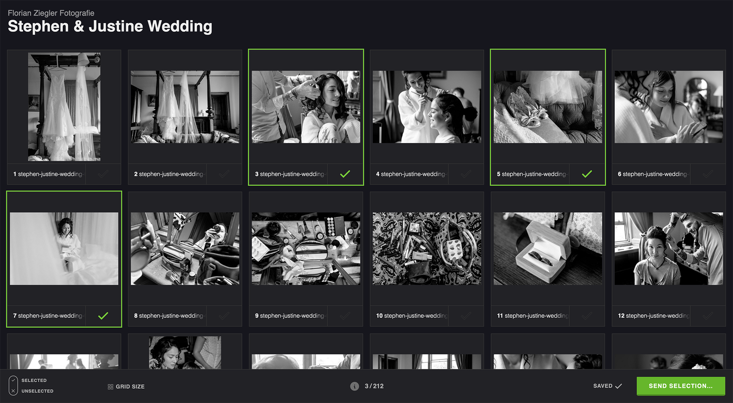Select photo 6 using its checkmark
Image resolution: width=733 pixels, height=403 pixels.
708,174
